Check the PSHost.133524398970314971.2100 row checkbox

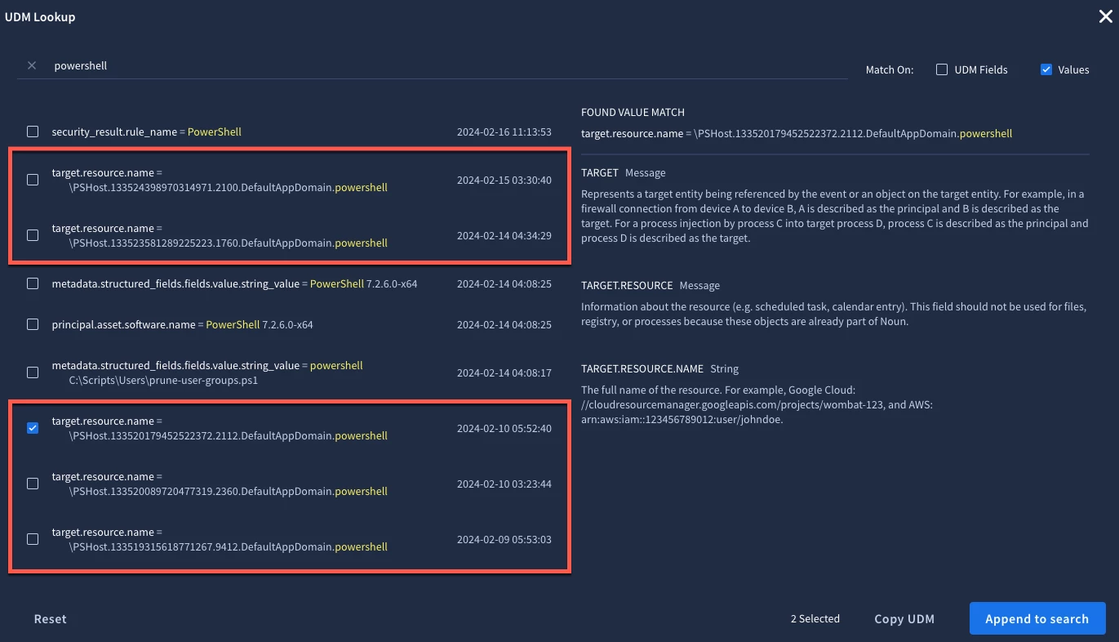[33, 180]
